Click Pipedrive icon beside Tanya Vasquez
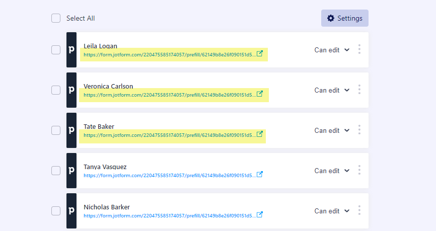 coord(71,171)
